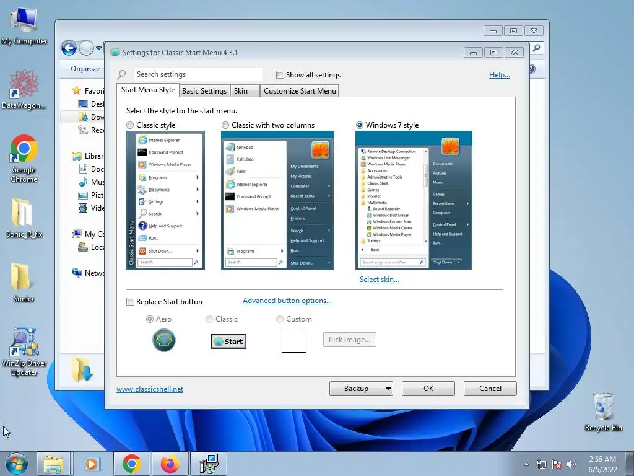The width and height of the screenshot is (634, 476).
Task: Click the custom button image box
Action: pos(294,340)
